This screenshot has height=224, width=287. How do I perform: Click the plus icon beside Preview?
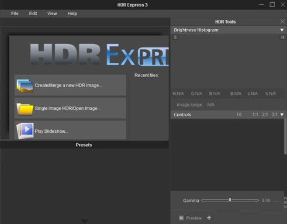[x=209, y=218]
